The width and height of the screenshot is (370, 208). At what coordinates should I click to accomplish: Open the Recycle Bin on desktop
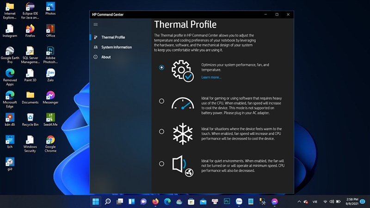click(30, 120)
